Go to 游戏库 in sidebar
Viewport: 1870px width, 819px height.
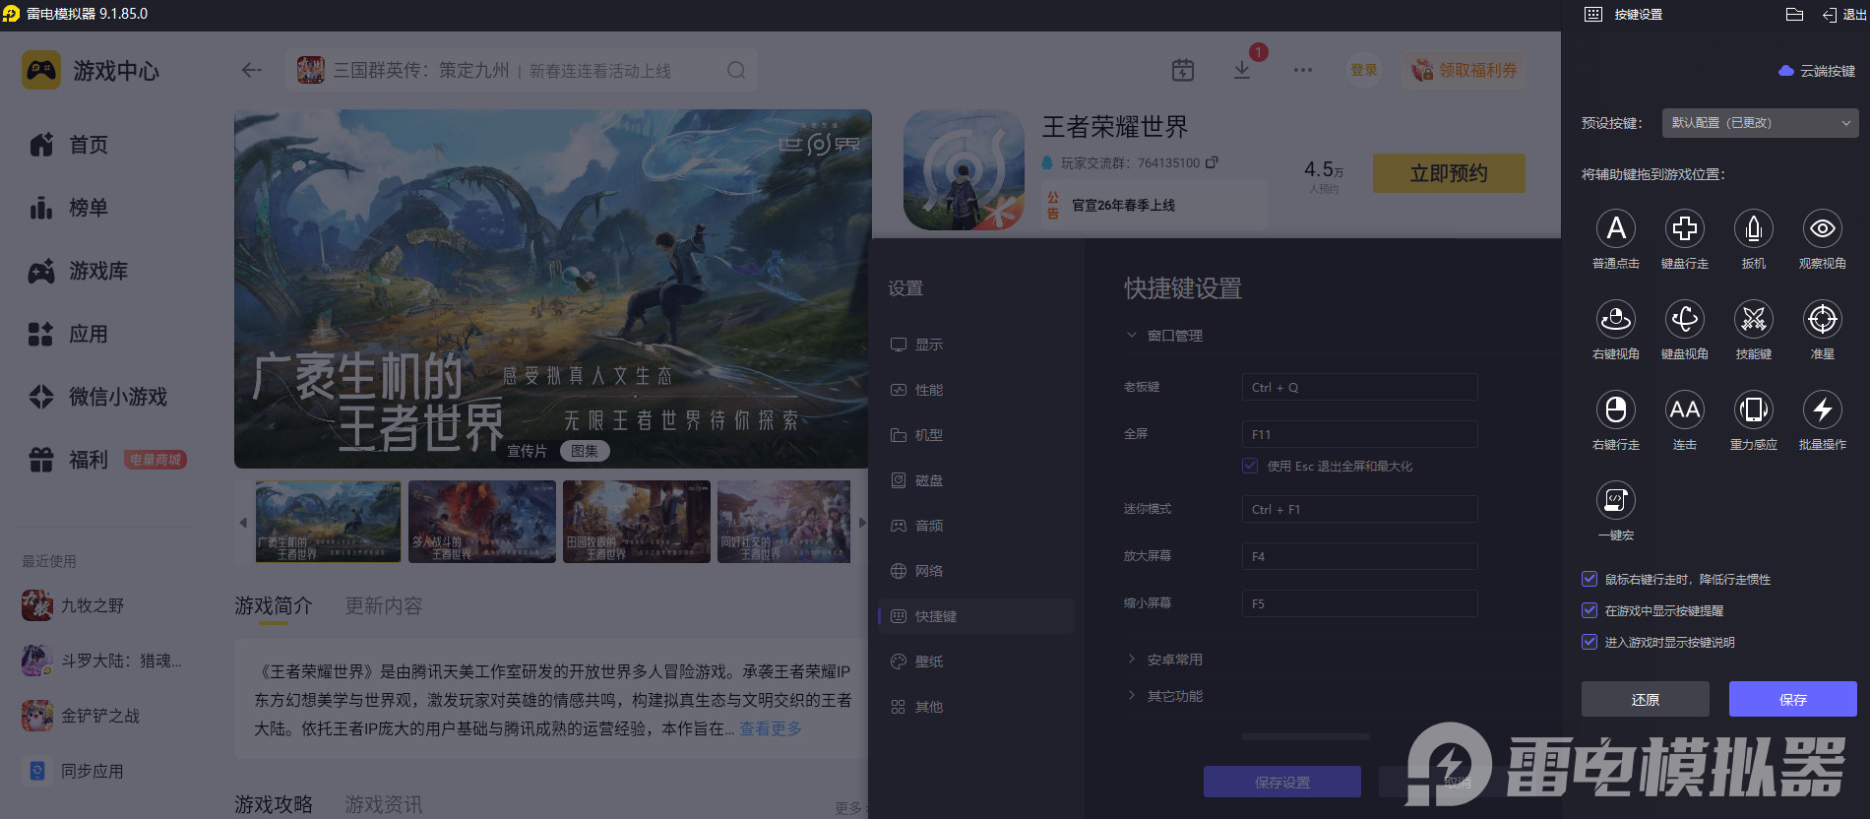pyautogui.click(x=79, y=271)
